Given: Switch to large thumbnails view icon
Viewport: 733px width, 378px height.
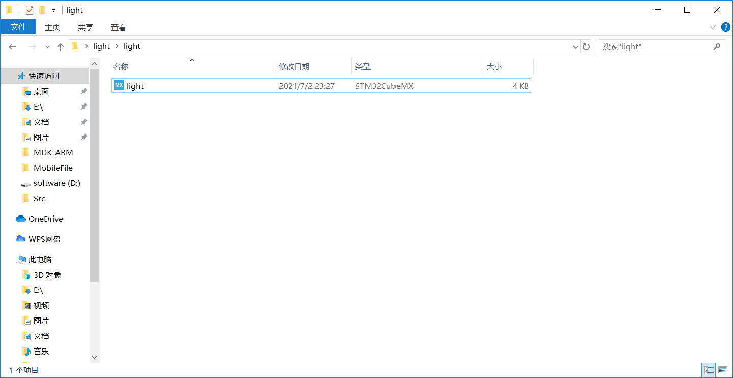Looking at the screenshot, I should (722, 370).
